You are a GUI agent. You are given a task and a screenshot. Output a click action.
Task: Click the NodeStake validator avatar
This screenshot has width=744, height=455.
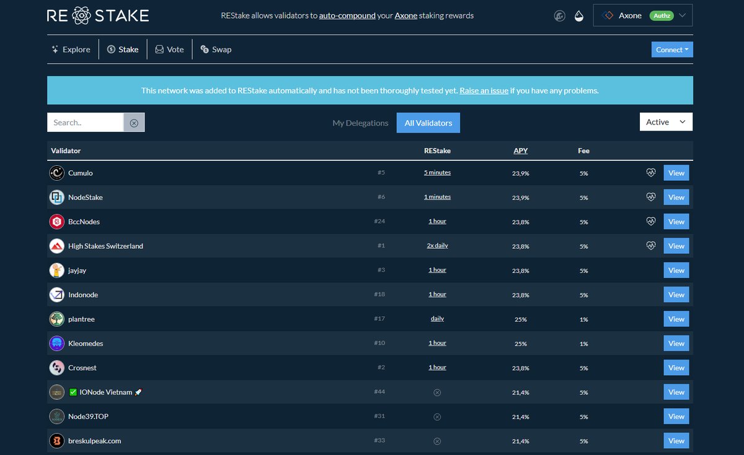(x=56, y=197)
